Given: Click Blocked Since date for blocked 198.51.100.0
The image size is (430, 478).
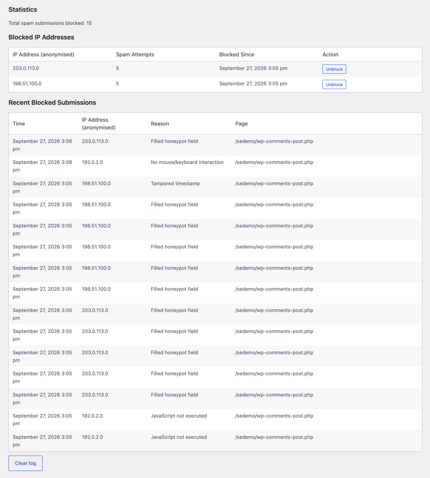Looking at the screenshot, I should pos(253,84).
